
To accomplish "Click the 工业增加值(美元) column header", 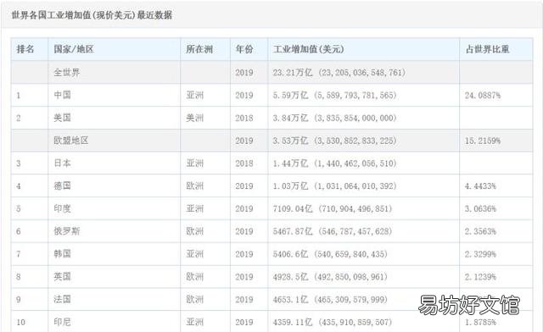I will [x=309, y=49].
